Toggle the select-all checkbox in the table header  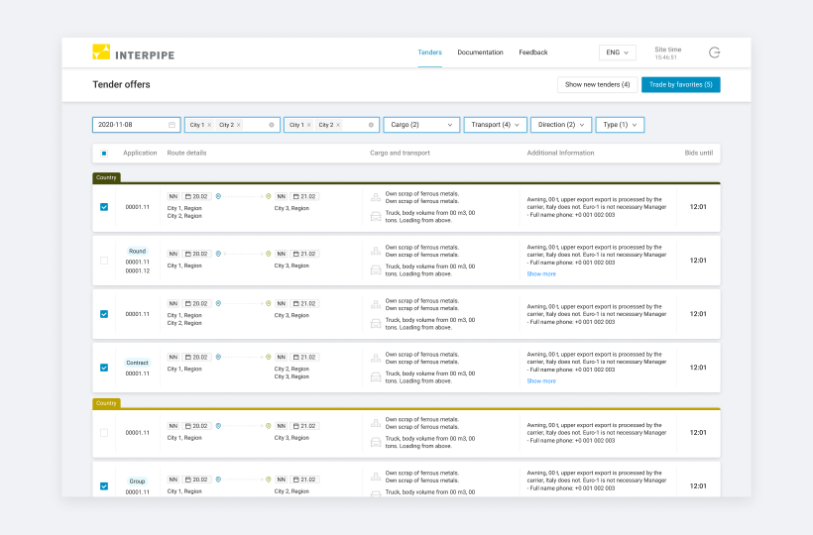(x=104, y=154)
